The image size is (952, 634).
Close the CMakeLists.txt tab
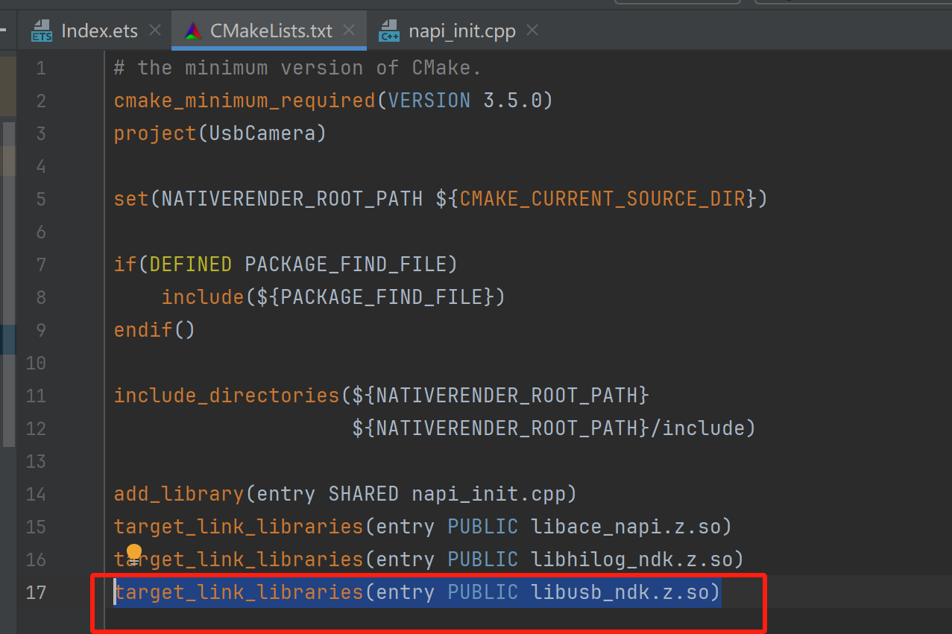[348, 31]
